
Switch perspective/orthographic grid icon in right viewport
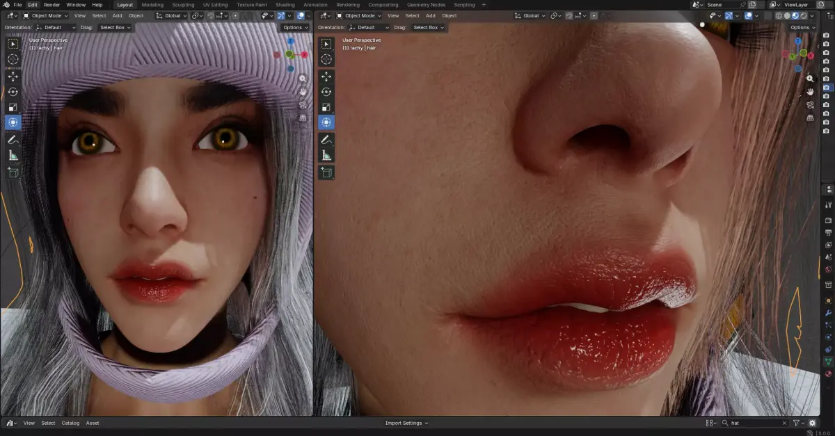810,118
